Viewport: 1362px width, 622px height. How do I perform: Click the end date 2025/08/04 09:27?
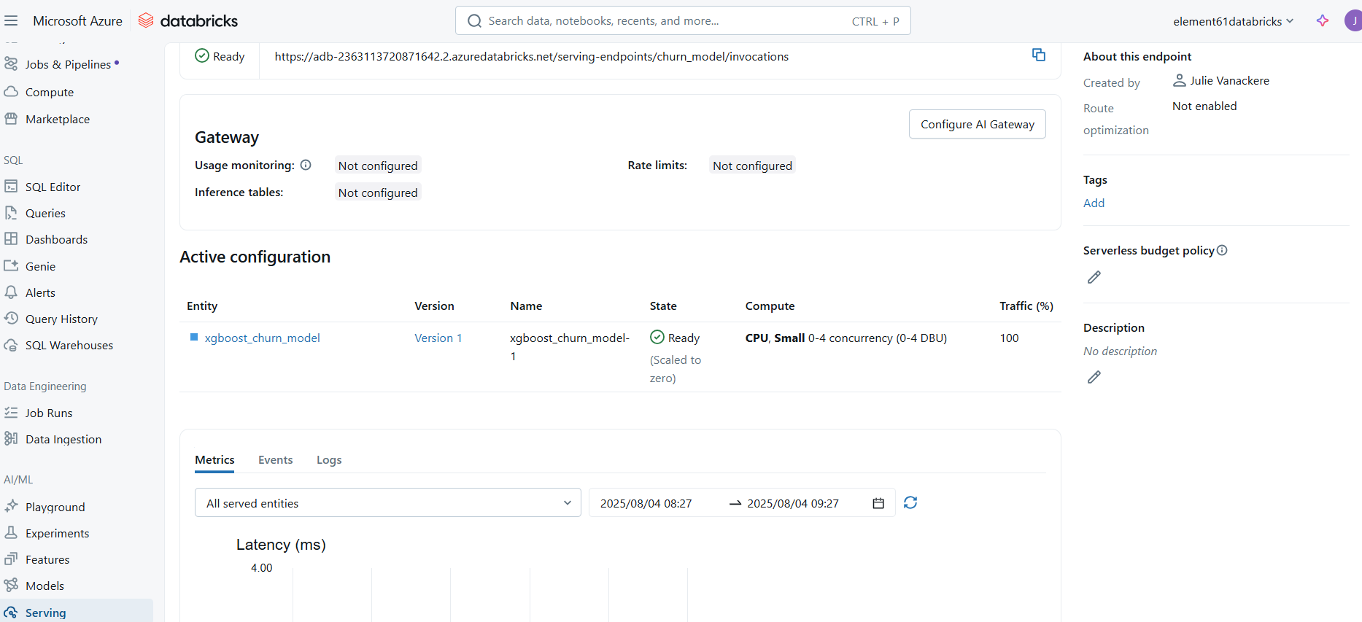point(793,503)
